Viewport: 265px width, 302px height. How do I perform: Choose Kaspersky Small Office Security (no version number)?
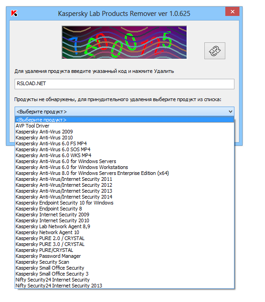(x=125, y=268)
